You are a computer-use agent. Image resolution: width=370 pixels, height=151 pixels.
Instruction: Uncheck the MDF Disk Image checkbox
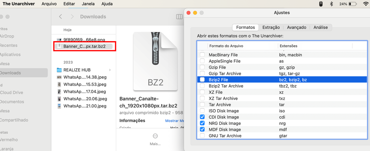click(202, 129)
